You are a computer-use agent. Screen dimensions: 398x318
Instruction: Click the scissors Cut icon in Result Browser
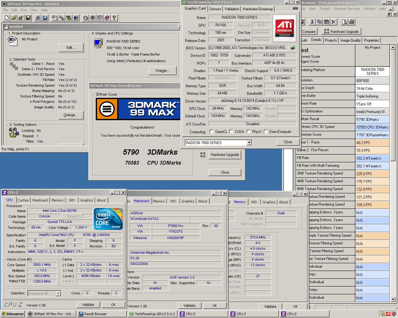[312, 22]
